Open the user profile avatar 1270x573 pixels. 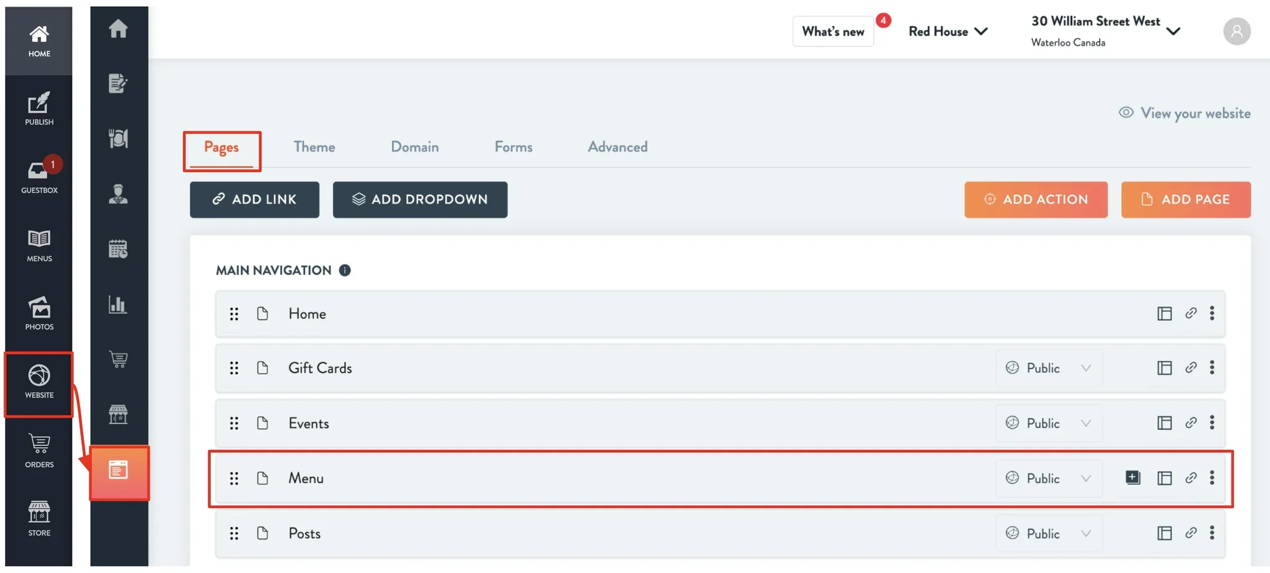tap(1237, 31)
